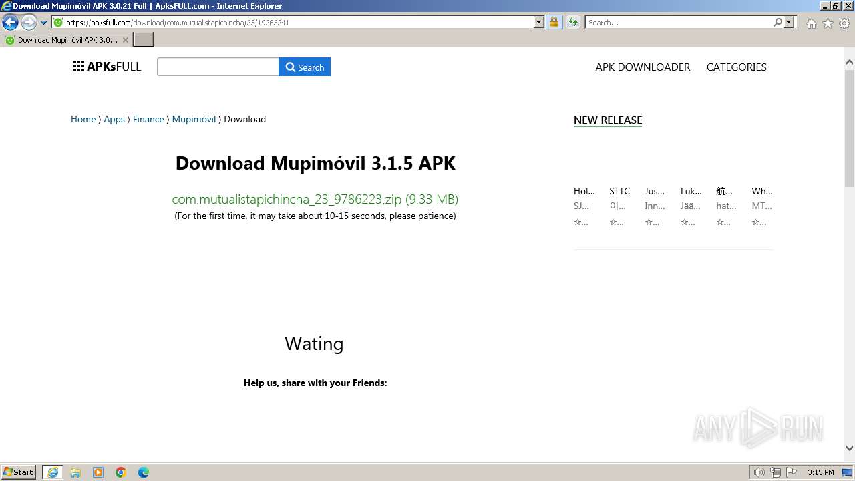Open Media Player taskbar icon

(98, 472)
